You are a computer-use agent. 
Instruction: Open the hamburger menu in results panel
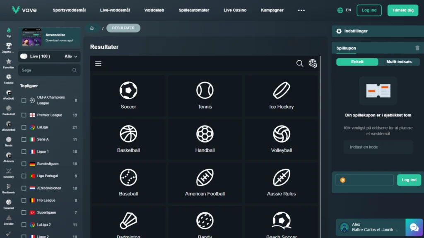coord(98,63)
